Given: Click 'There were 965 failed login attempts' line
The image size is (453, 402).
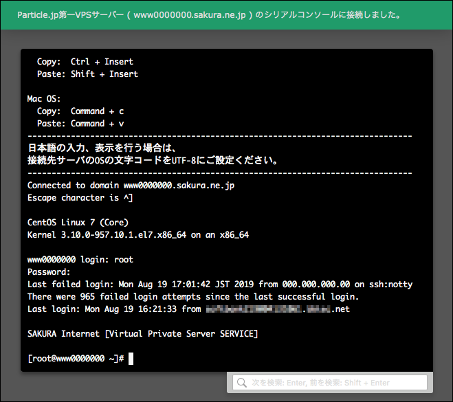Looking at the screenshot, I should point(193,297).
